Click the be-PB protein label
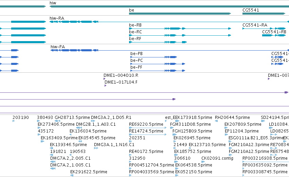Viewport: 289px width, 177px height. coord(137,54)
